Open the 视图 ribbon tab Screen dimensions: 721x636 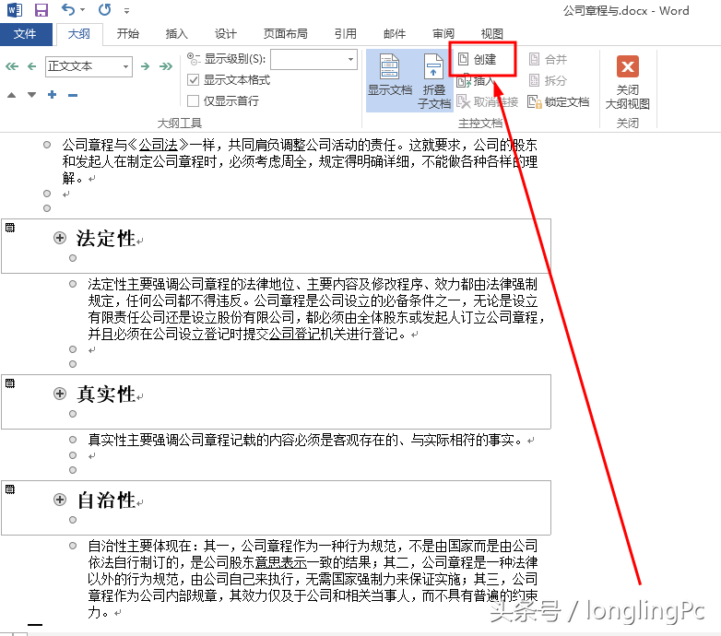[492, 33]
